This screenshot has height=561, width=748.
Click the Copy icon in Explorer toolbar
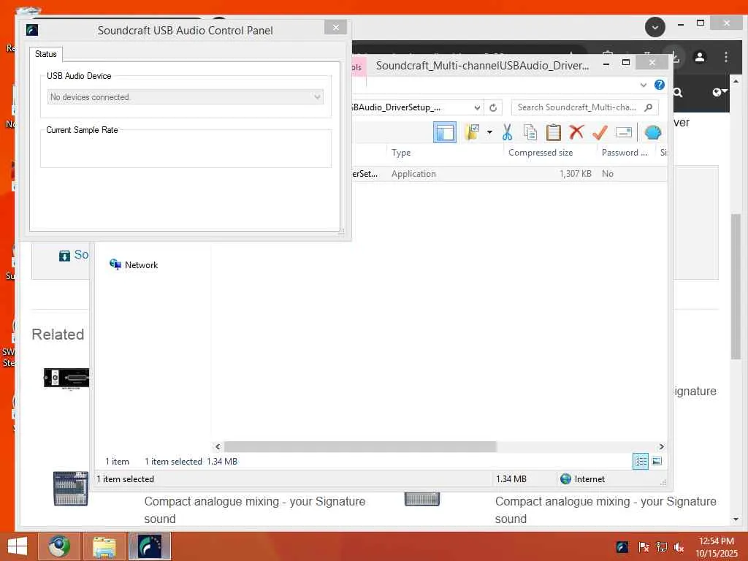tap(530, 132)
